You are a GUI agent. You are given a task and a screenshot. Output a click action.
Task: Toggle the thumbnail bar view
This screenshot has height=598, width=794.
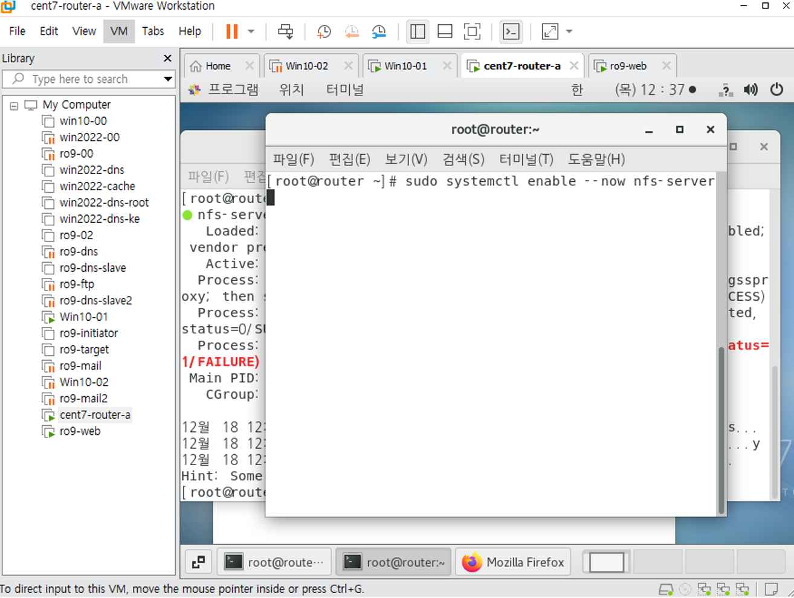(445, 31)
